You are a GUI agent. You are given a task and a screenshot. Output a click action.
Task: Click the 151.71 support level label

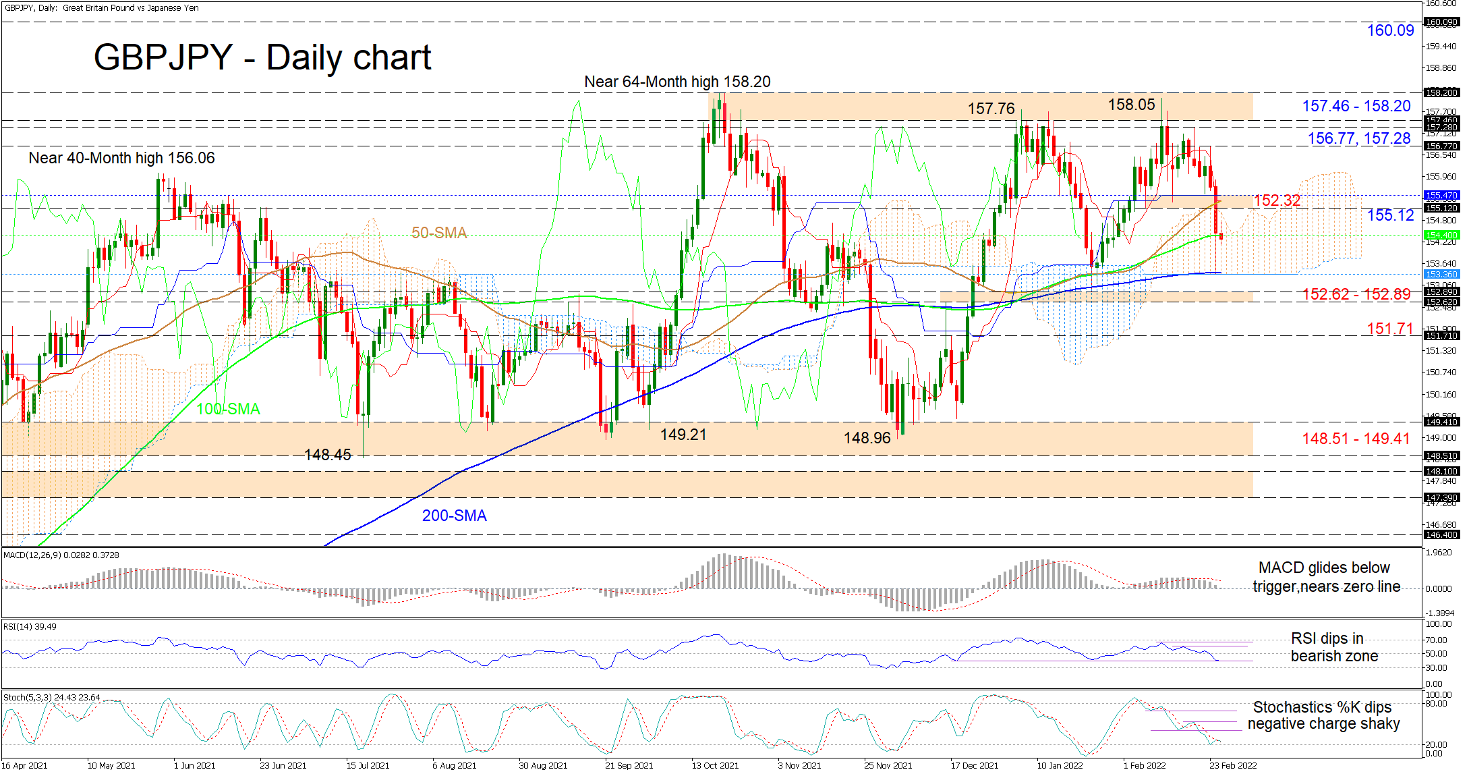[1389, 329]
